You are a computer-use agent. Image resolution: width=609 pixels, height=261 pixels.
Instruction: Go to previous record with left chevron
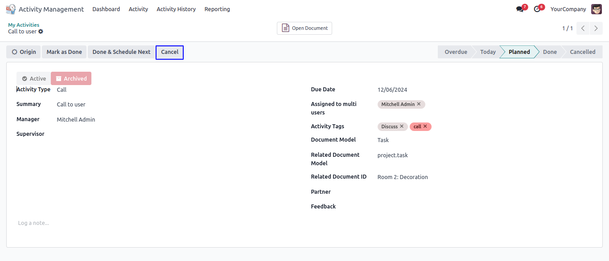[583, 28]
